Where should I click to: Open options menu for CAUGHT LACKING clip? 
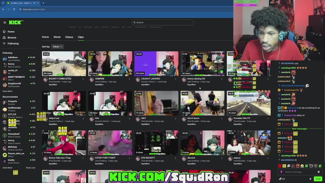pyautogui.click(x=175, y=79)
